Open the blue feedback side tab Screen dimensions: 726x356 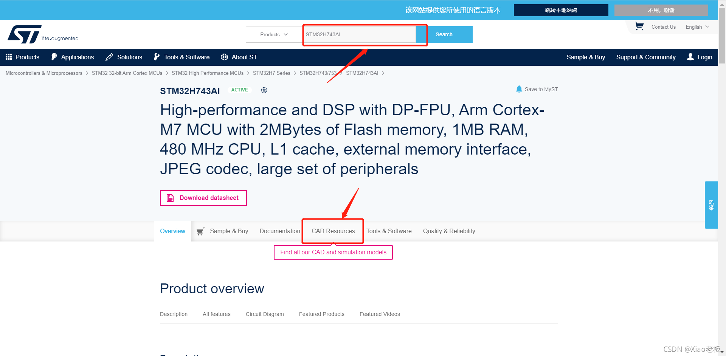click(x=711, y=205)
